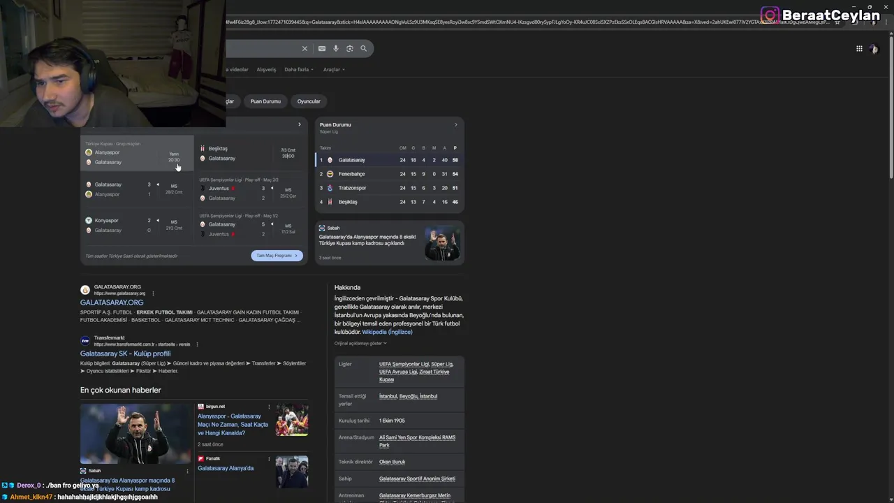Expand Puan Durumu card with its arrow
The image size is (894, 503).
pyautogui.click(x=456, y=124)
